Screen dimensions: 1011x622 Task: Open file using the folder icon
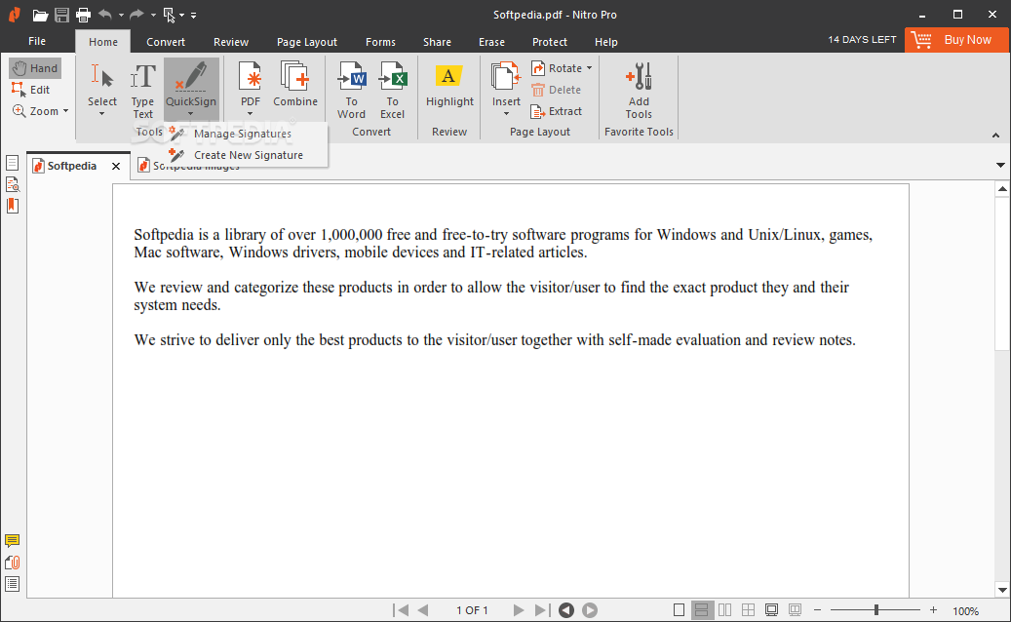[x=40, y=15]
